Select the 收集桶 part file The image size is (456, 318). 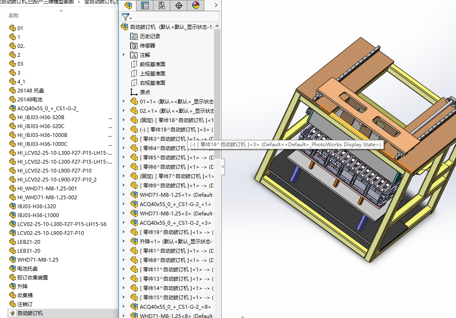tap(21, 295)
